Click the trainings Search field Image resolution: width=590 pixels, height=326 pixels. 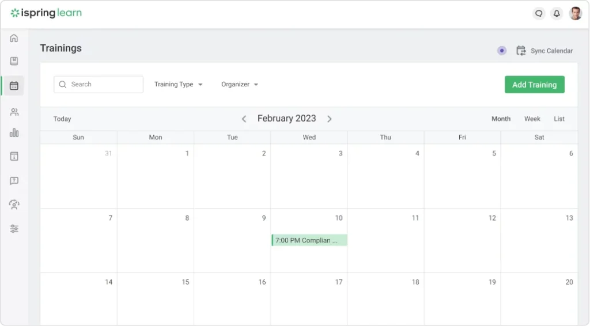pos(99,84)
